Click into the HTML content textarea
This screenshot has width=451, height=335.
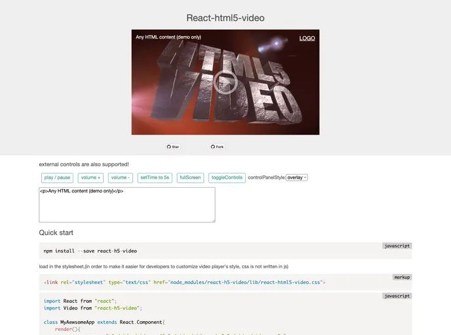[x=127, y=205]
